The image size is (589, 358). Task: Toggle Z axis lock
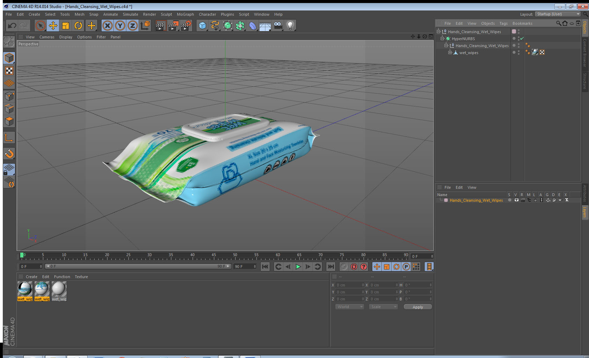click(133, 25)
